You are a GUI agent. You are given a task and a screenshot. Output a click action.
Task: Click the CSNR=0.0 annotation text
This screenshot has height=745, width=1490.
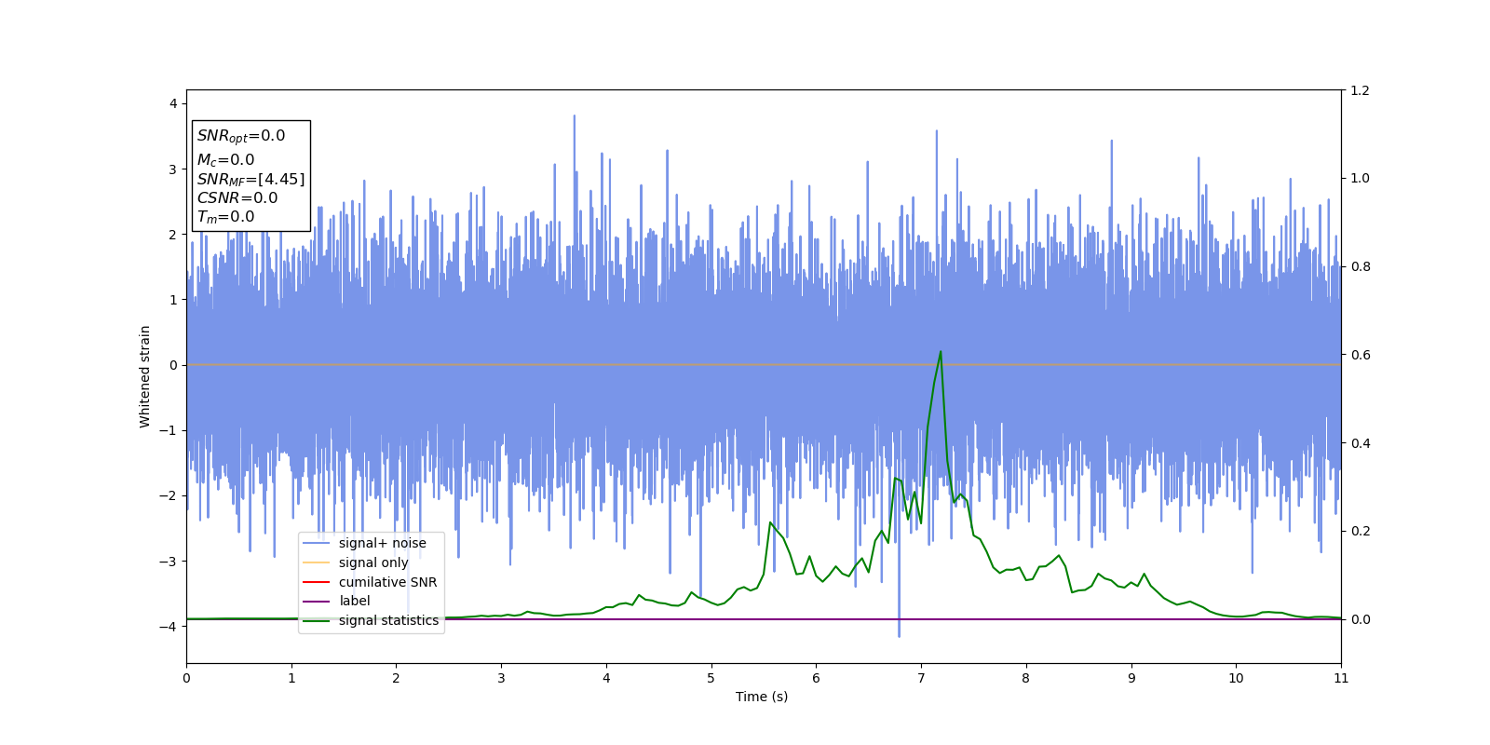(237, 197)
